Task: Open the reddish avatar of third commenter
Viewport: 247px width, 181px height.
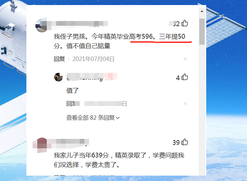Action: click(42, 145)
